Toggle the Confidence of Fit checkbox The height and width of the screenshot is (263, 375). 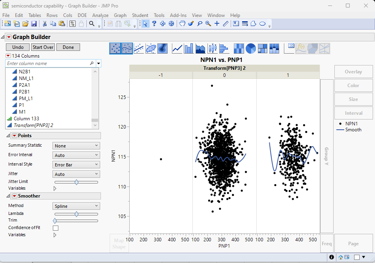56,228
